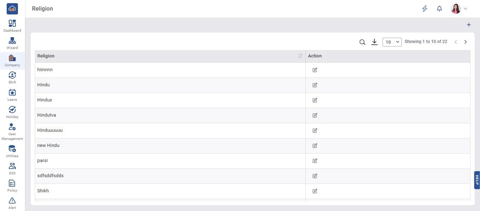This screenshot has width=480, height=211.
Task: Edit the parsi religion entry
Action: tap(315, 161)
